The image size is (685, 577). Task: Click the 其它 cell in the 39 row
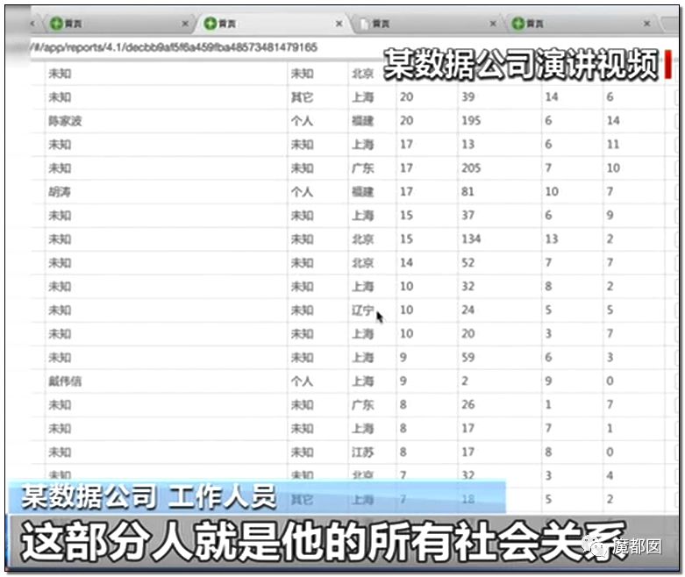click(302, 97)
